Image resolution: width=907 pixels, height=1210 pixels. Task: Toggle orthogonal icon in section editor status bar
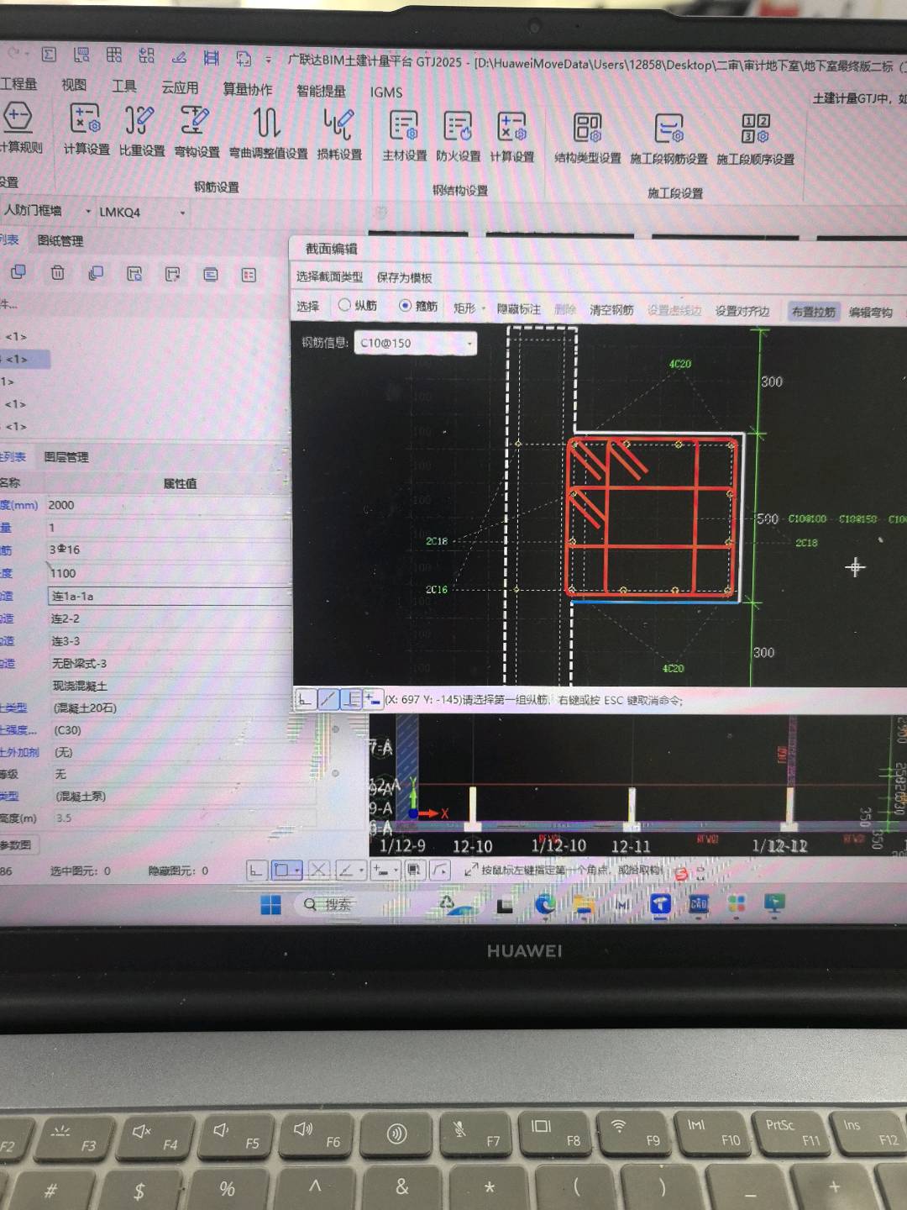305,699
